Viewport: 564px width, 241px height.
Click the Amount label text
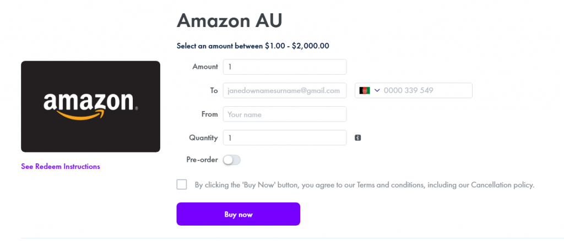point(205,67)
